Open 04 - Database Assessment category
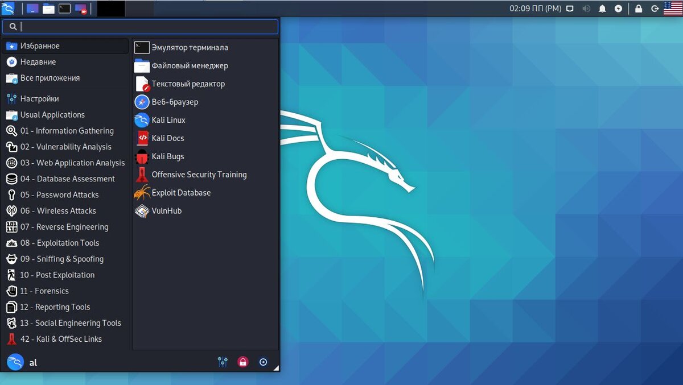Screen dimensions: 683x385 click(66, 179)
